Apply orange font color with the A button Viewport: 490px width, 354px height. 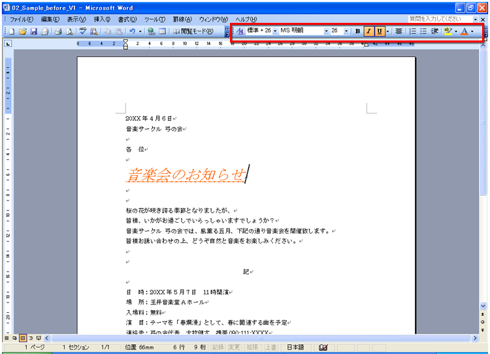point(465,31)
